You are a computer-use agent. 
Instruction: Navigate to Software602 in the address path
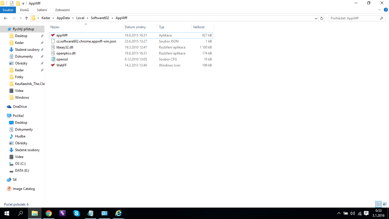(100, 18)
